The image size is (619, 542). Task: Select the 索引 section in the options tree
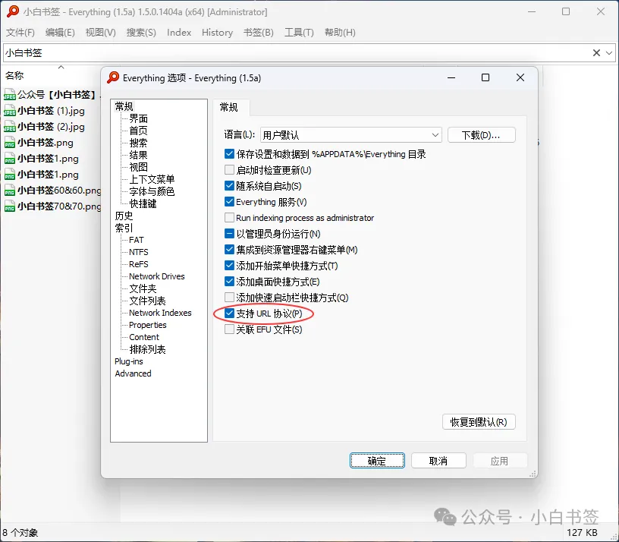point(124,228)
